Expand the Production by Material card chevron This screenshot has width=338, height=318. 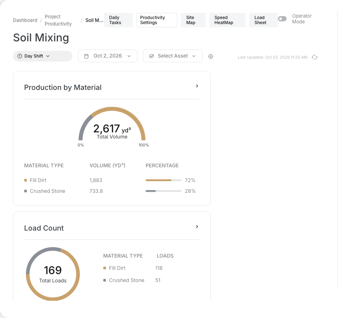pos(197,86)
